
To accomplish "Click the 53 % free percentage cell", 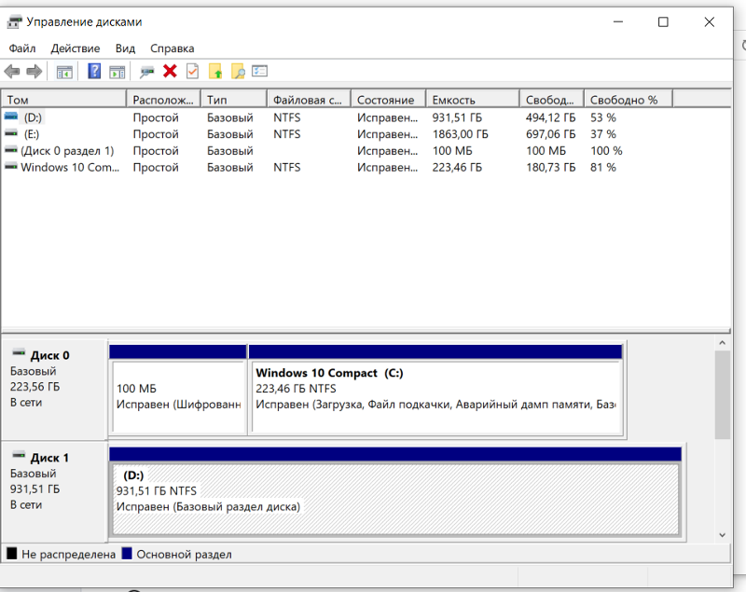I will 602,117.
